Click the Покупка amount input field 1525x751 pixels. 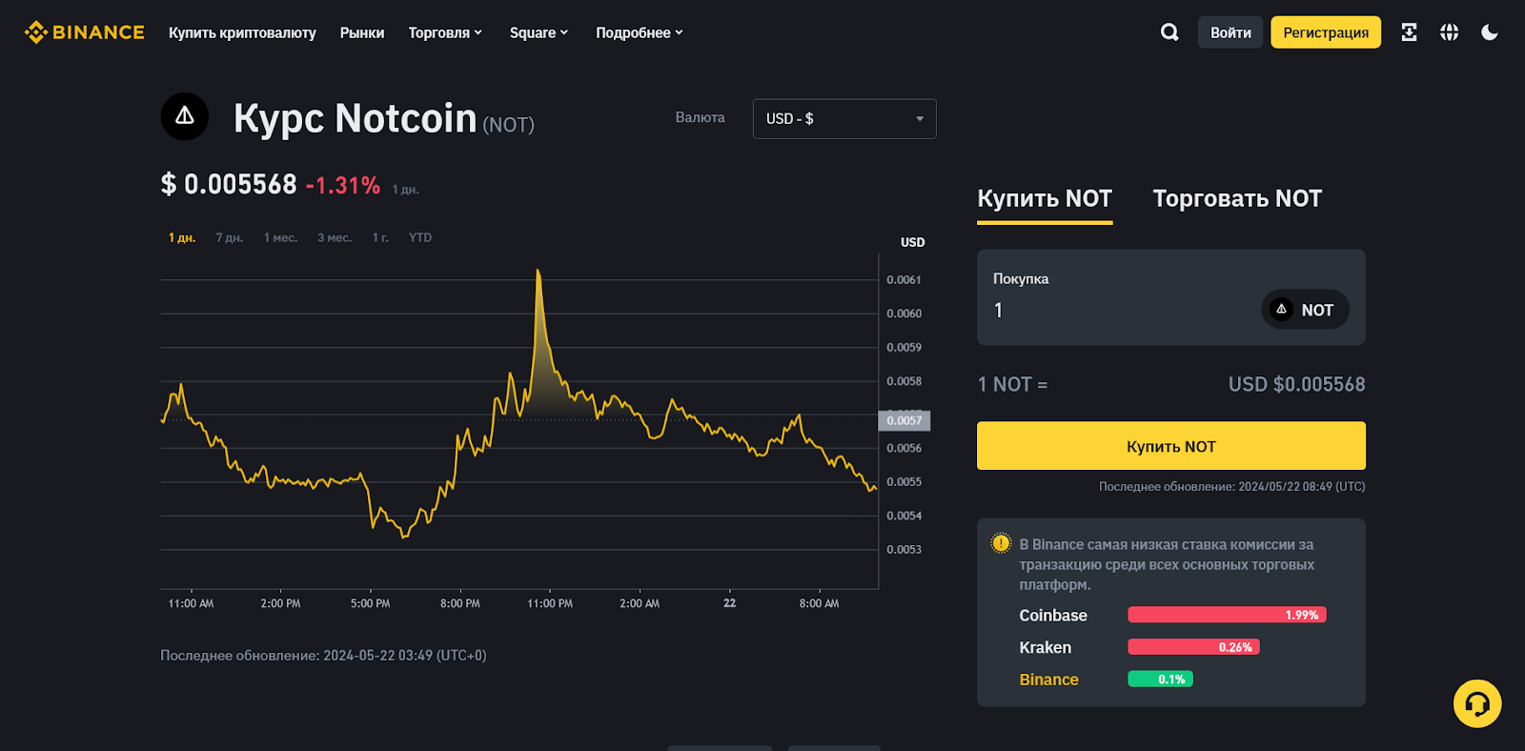[x=1115, y=311]
